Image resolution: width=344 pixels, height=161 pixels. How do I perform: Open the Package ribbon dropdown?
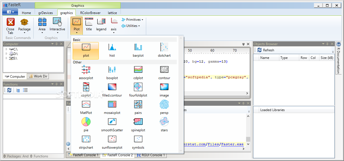pyautogui.click(x=24, y=26)
